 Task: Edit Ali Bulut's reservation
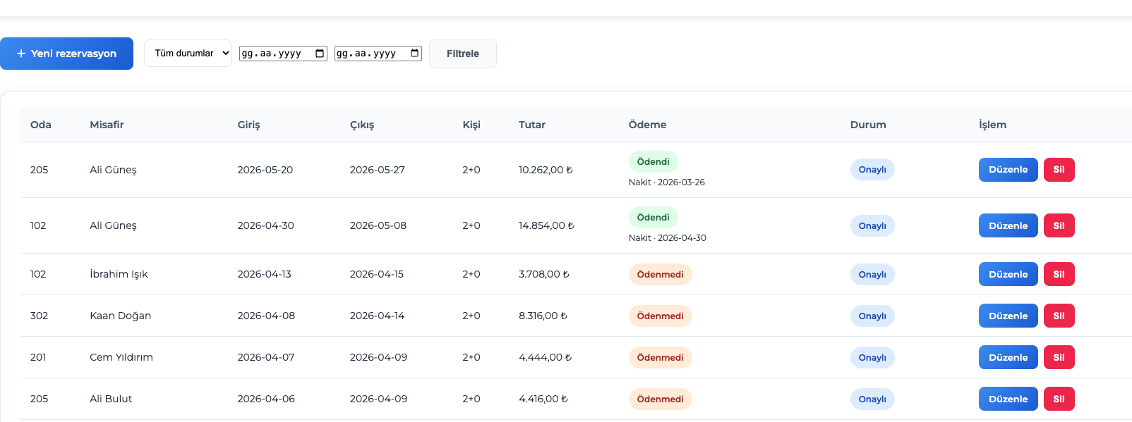[1007, 399]
